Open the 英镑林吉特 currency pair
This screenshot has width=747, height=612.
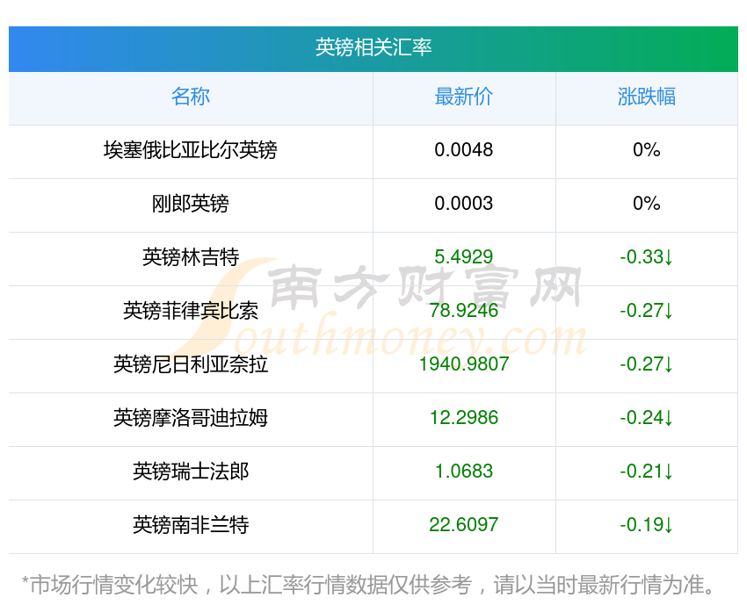(191, 257)
